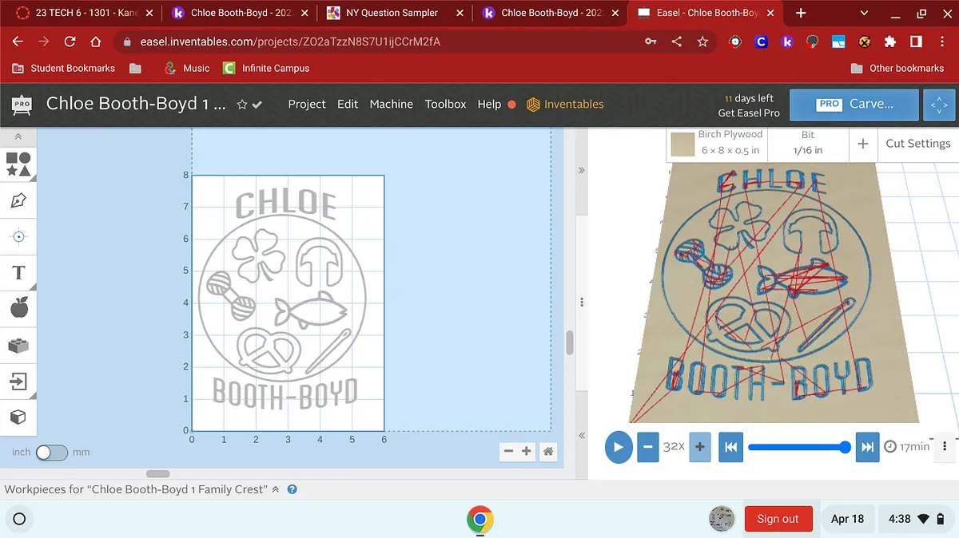Select the Shapes tool in left sidebar
Viewport: 959px width, 538px height.
(x=18, y=164)
